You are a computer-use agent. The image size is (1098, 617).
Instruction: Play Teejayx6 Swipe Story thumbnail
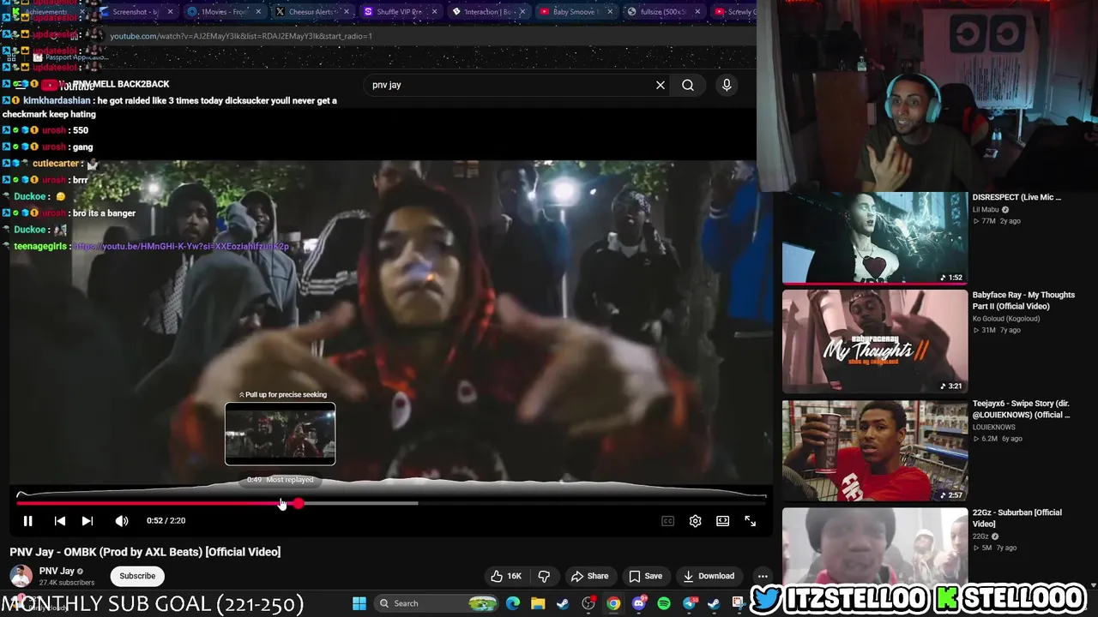click(x=874, y=450)
